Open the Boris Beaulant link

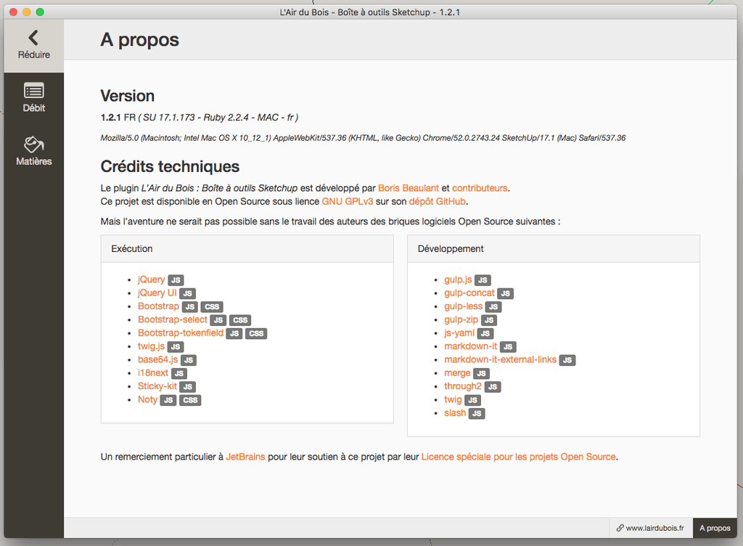(x=409, y=188)
